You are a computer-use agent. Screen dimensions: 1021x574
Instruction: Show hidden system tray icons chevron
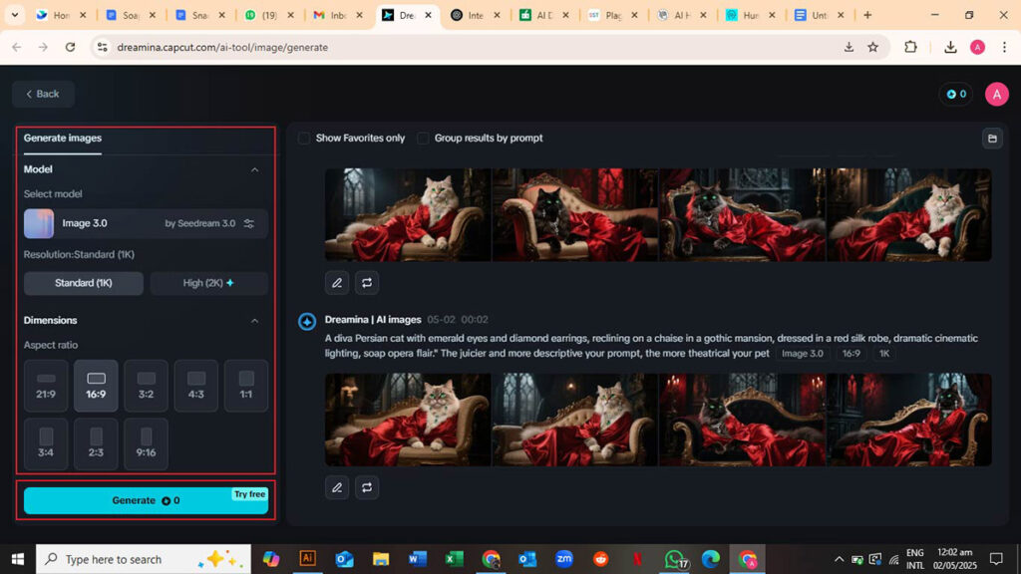coord(839,559)
